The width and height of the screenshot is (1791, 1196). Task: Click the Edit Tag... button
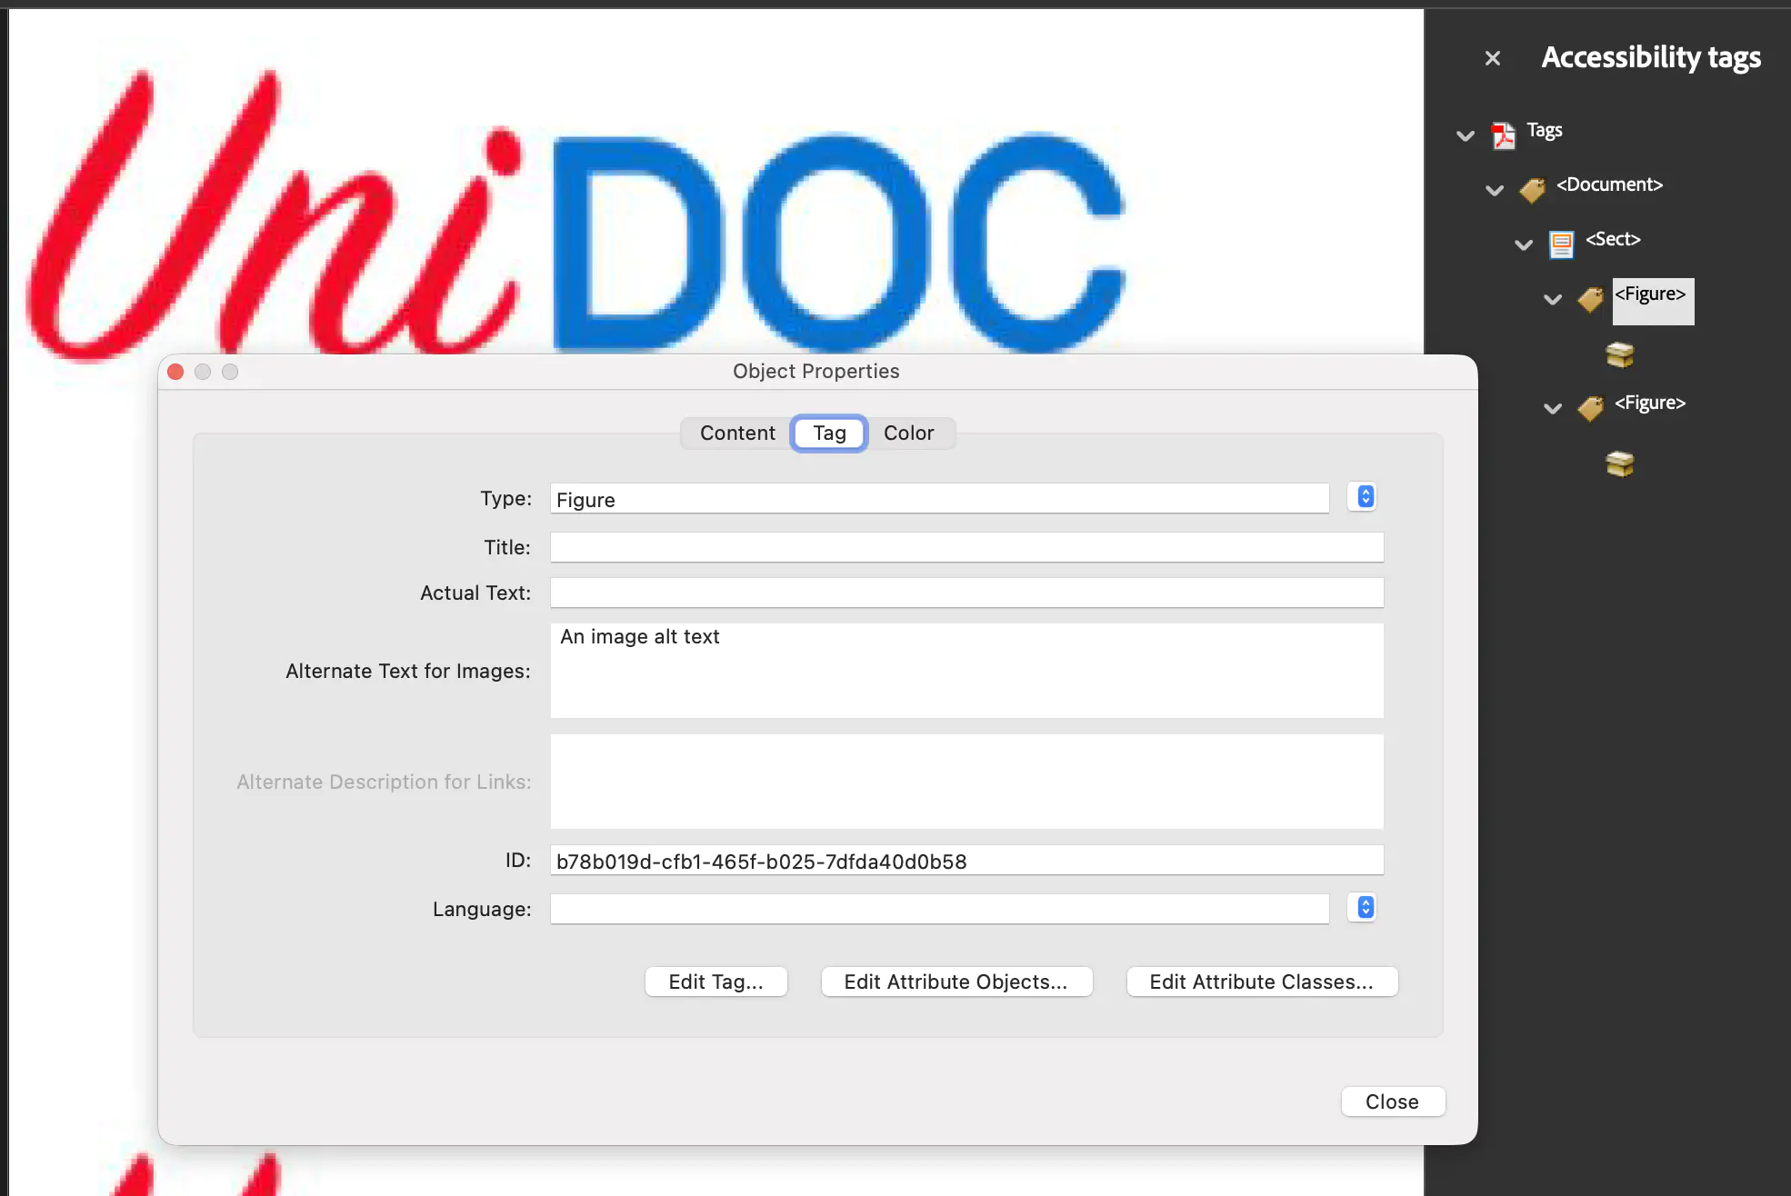pyautogui.click(x=715, y=982)
